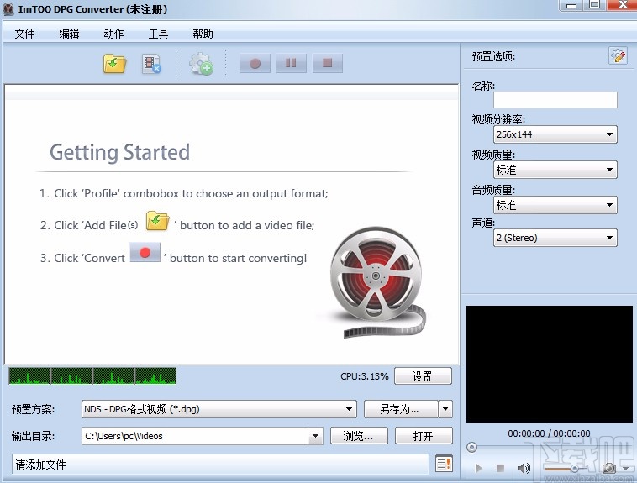
Task: Click the edit preset pencil icon
Action: [x=618, y=55]
